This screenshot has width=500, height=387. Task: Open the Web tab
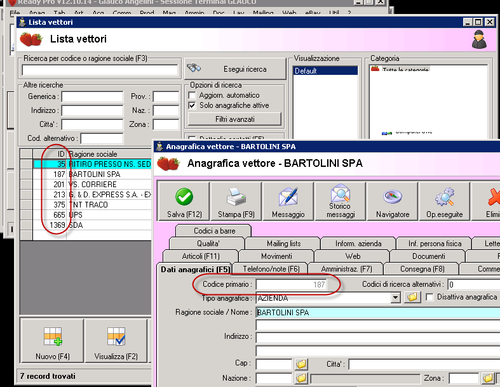(353, 256)
